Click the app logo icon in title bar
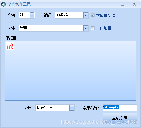This screenshot has width=141, height=128. point(3,4)
